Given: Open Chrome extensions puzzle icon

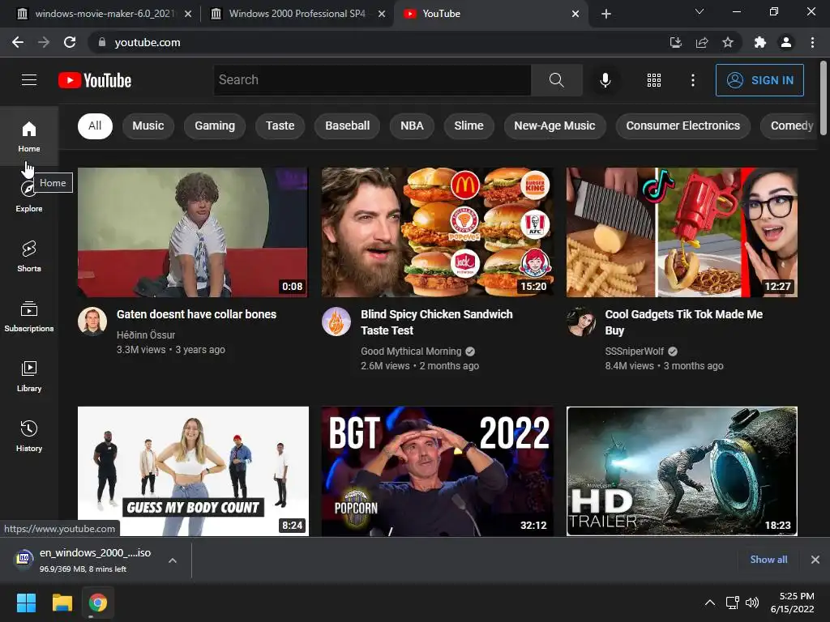Looking at the screenshot, I should tap(760, 42).
